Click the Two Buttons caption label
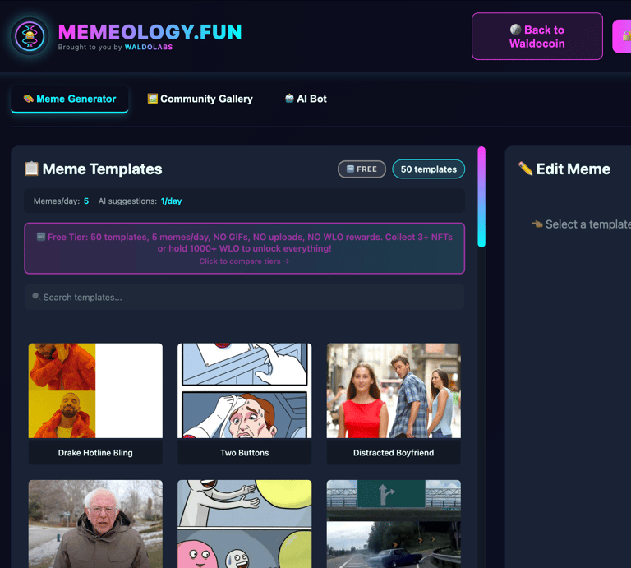The width and height of the screenshot is (631, 568). pyautogui.click(x=244, y=453)
